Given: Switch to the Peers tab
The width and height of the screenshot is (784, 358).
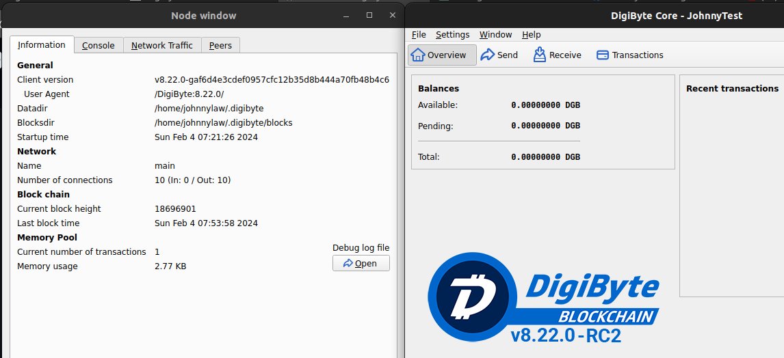Looking at the screenshot, I should pyautogui.click(x=220, y=46).
